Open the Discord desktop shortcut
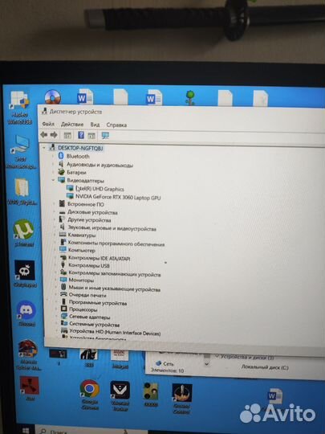This screenshot has width=325, height=434. click(26, 313)
